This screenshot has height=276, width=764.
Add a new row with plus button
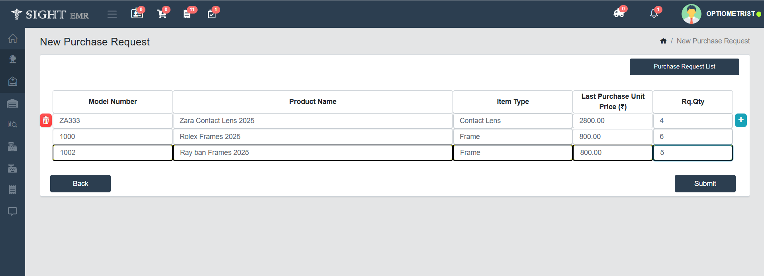click(740, 120)
